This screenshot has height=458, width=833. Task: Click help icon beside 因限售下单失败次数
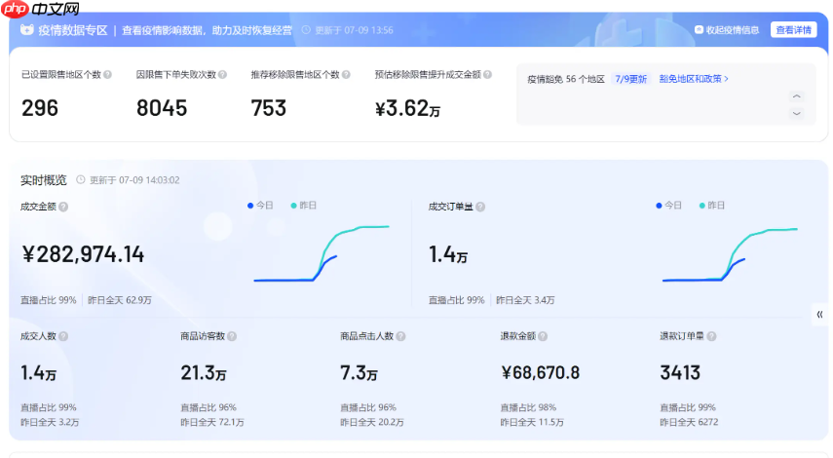pyautogui.click(x=223, y=75)
